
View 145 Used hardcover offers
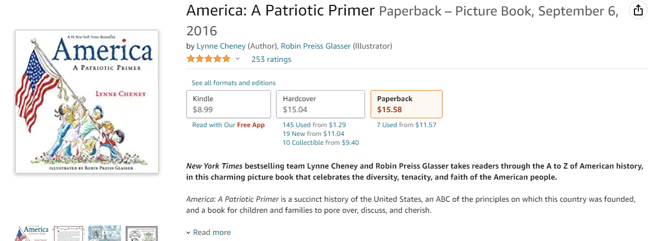pyautogui.click(x=314, y=125)
